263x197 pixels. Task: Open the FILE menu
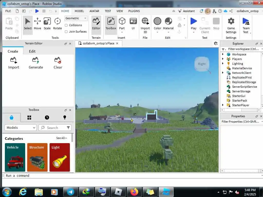(8, 11)
